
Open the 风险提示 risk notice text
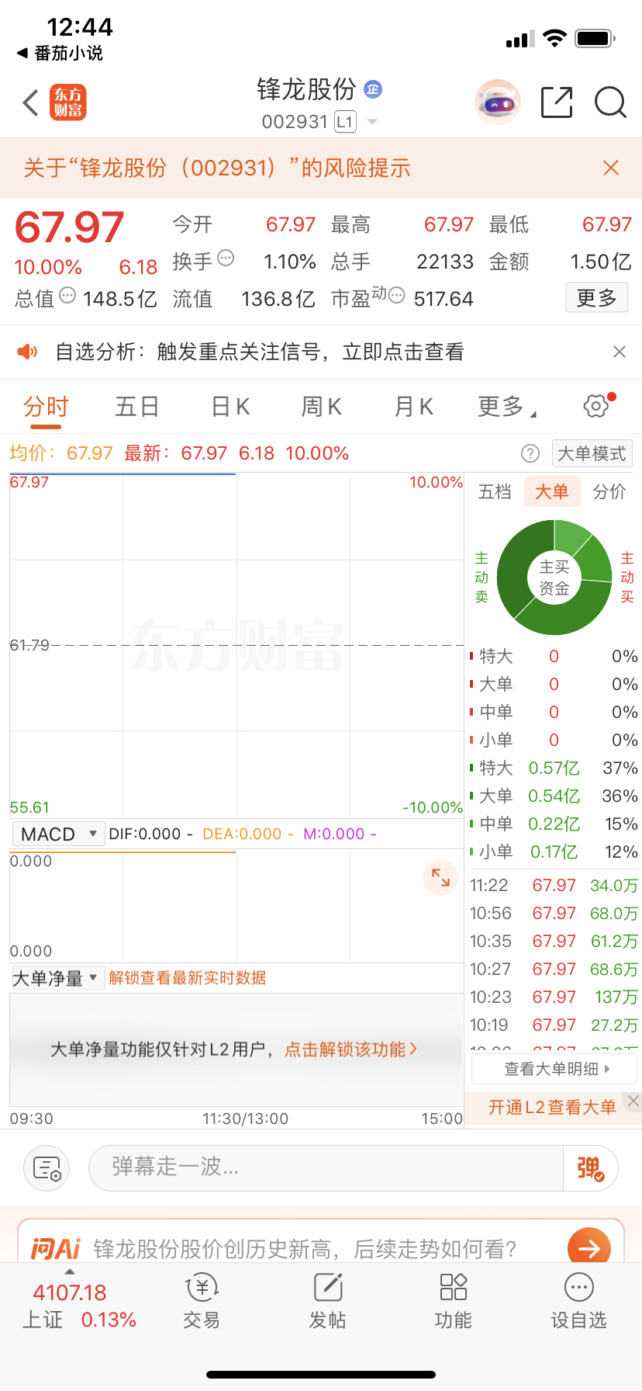217,168
